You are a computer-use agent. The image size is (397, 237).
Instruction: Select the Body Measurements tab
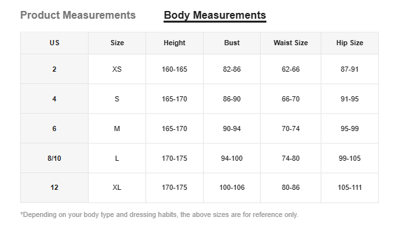[215, 15]
